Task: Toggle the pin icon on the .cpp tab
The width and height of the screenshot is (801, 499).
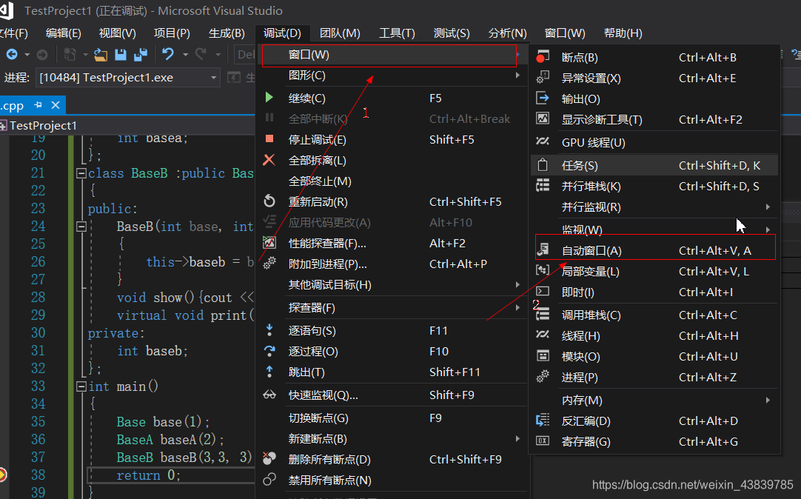Action: click(x=38, y=104)
